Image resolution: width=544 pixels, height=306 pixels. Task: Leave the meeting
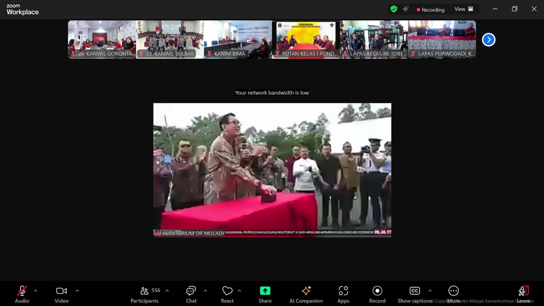pyautogui.click(x=523, y=294)
